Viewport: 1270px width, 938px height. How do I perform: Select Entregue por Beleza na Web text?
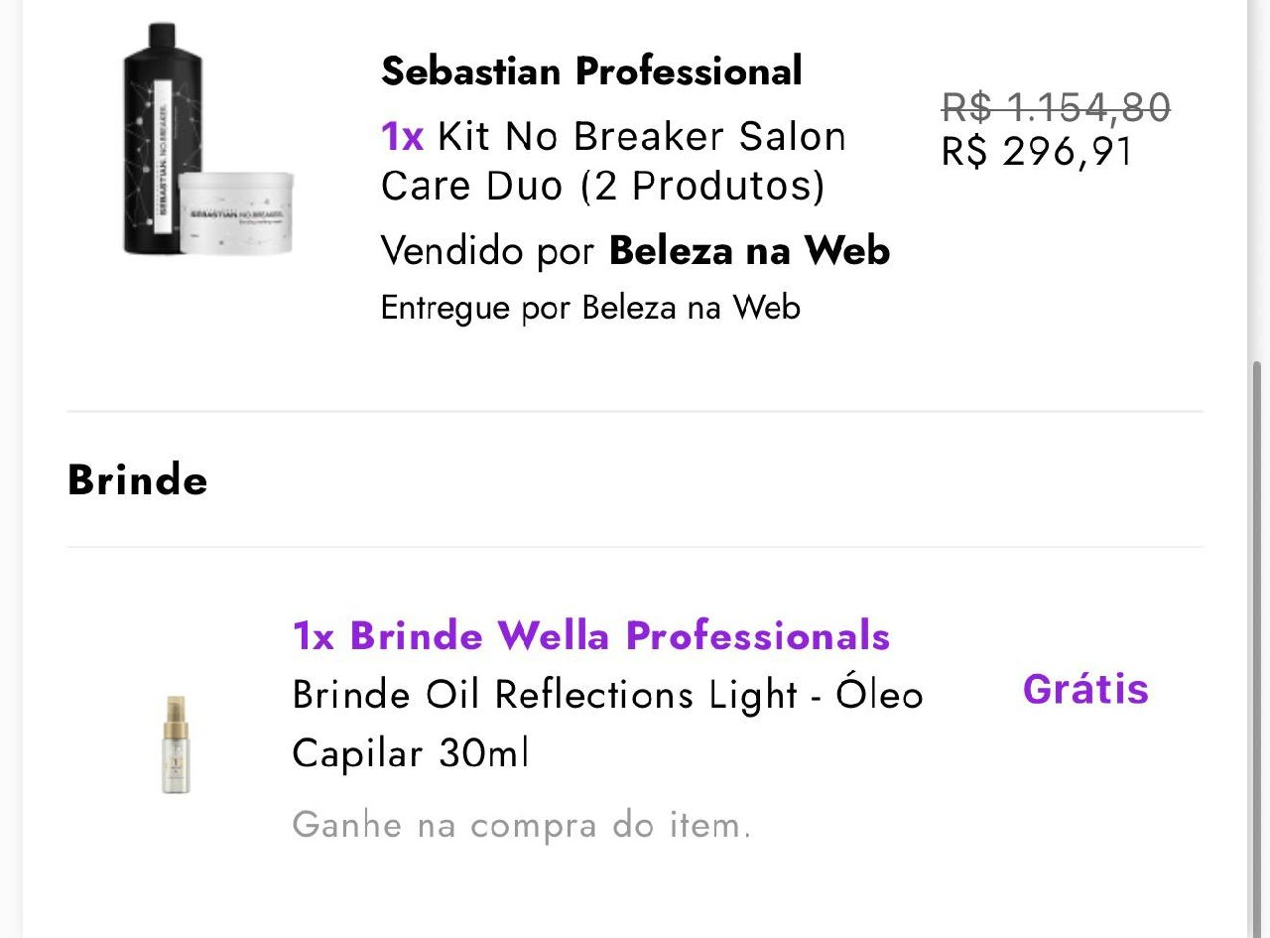[590, 308]
